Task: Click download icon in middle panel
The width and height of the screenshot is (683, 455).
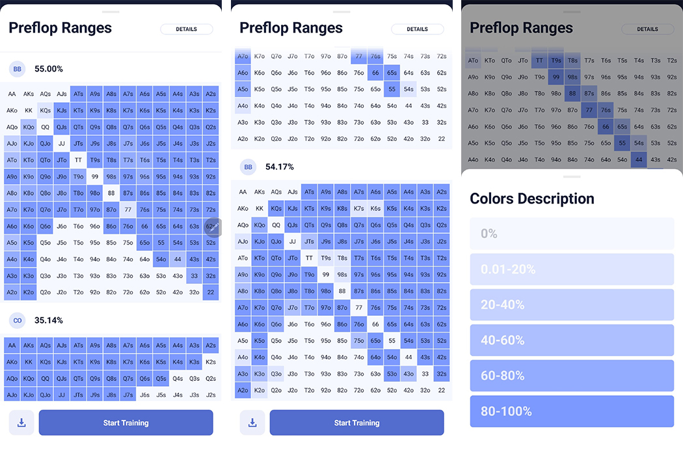Action: click(252, 422)
